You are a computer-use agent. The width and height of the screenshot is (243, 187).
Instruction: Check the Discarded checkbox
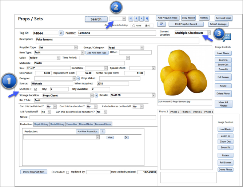(x=68, y=172)
